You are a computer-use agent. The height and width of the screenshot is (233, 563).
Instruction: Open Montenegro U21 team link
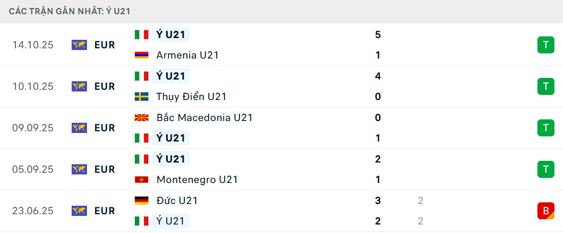[197, 180]
